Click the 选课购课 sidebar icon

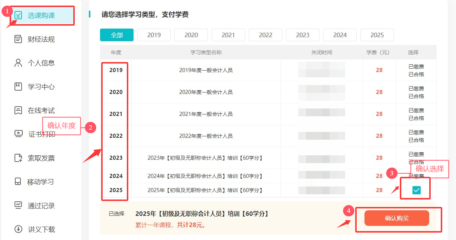click(18, 16)
